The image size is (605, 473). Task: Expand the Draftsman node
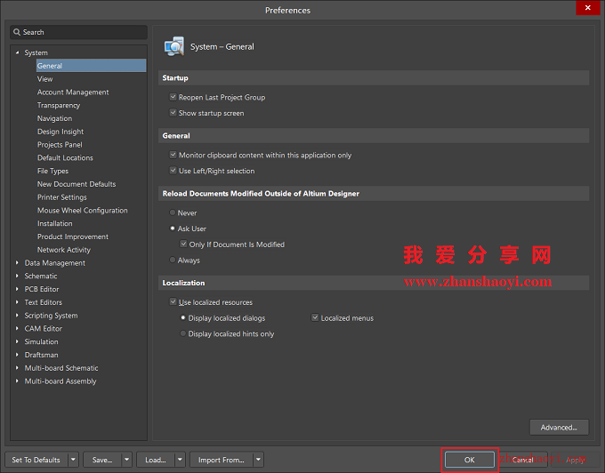coord(17,354)
